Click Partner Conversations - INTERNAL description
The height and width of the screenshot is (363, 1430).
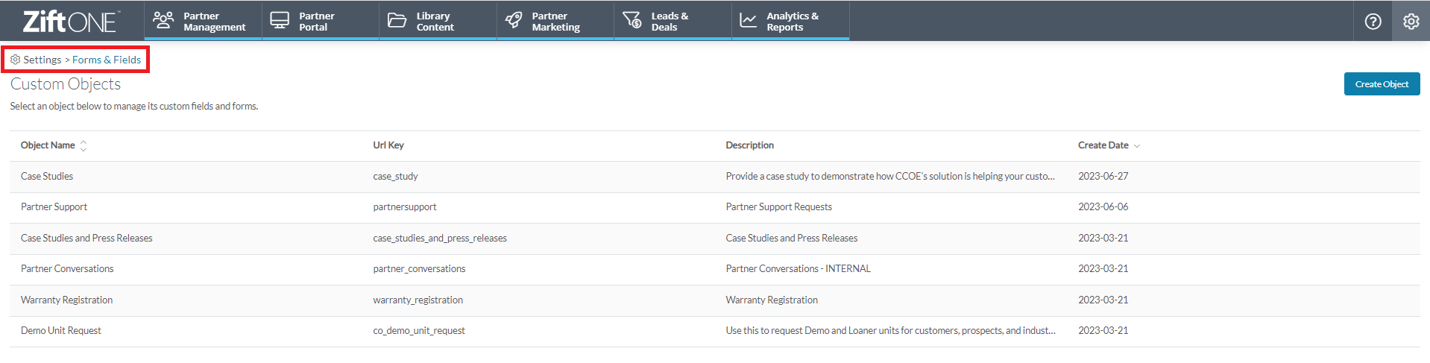pos(798,269)
